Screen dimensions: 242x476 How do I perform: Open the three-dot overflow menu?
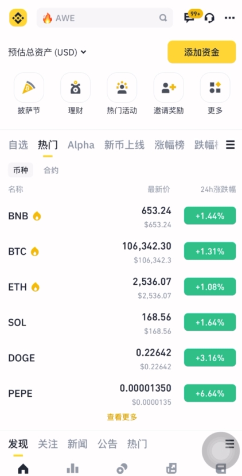[x=229, y=18]
